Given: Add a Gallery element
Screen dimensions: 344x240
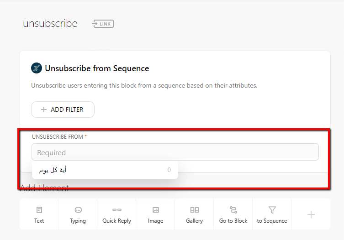Looking at the screenshot, I should point(194,214).
